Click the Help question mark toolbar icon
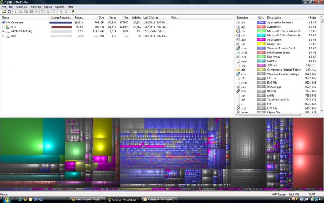Viewport: 324px width, 203px height. pyautogui.click(x=73, y=12)
